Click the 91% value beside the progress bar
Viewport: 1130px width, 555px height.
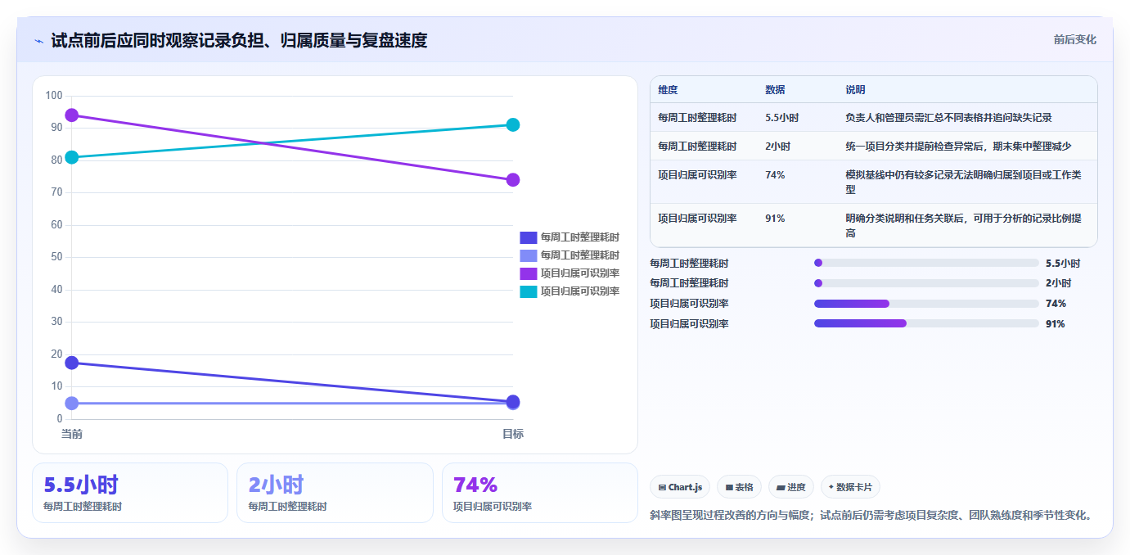pyautogui.click(x=1056, y=324)
